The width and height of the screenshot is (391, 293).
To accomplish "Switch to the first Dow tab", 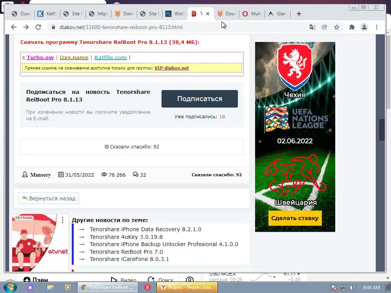I will [x=21, y=14].
